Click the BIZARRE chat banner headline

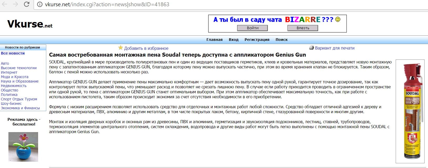point(273,20)
